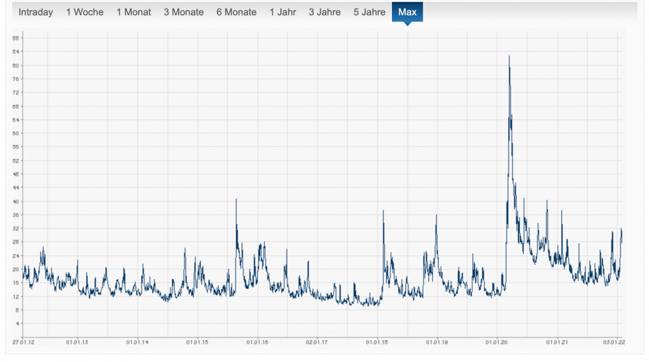Open the 1 Monat chart range
Viewport: 649px width, 362px height.
[134, 12]
